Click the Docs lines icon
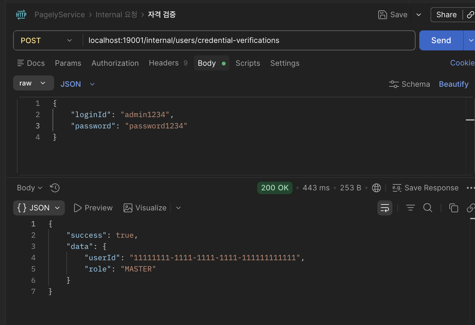 point(21,63)
